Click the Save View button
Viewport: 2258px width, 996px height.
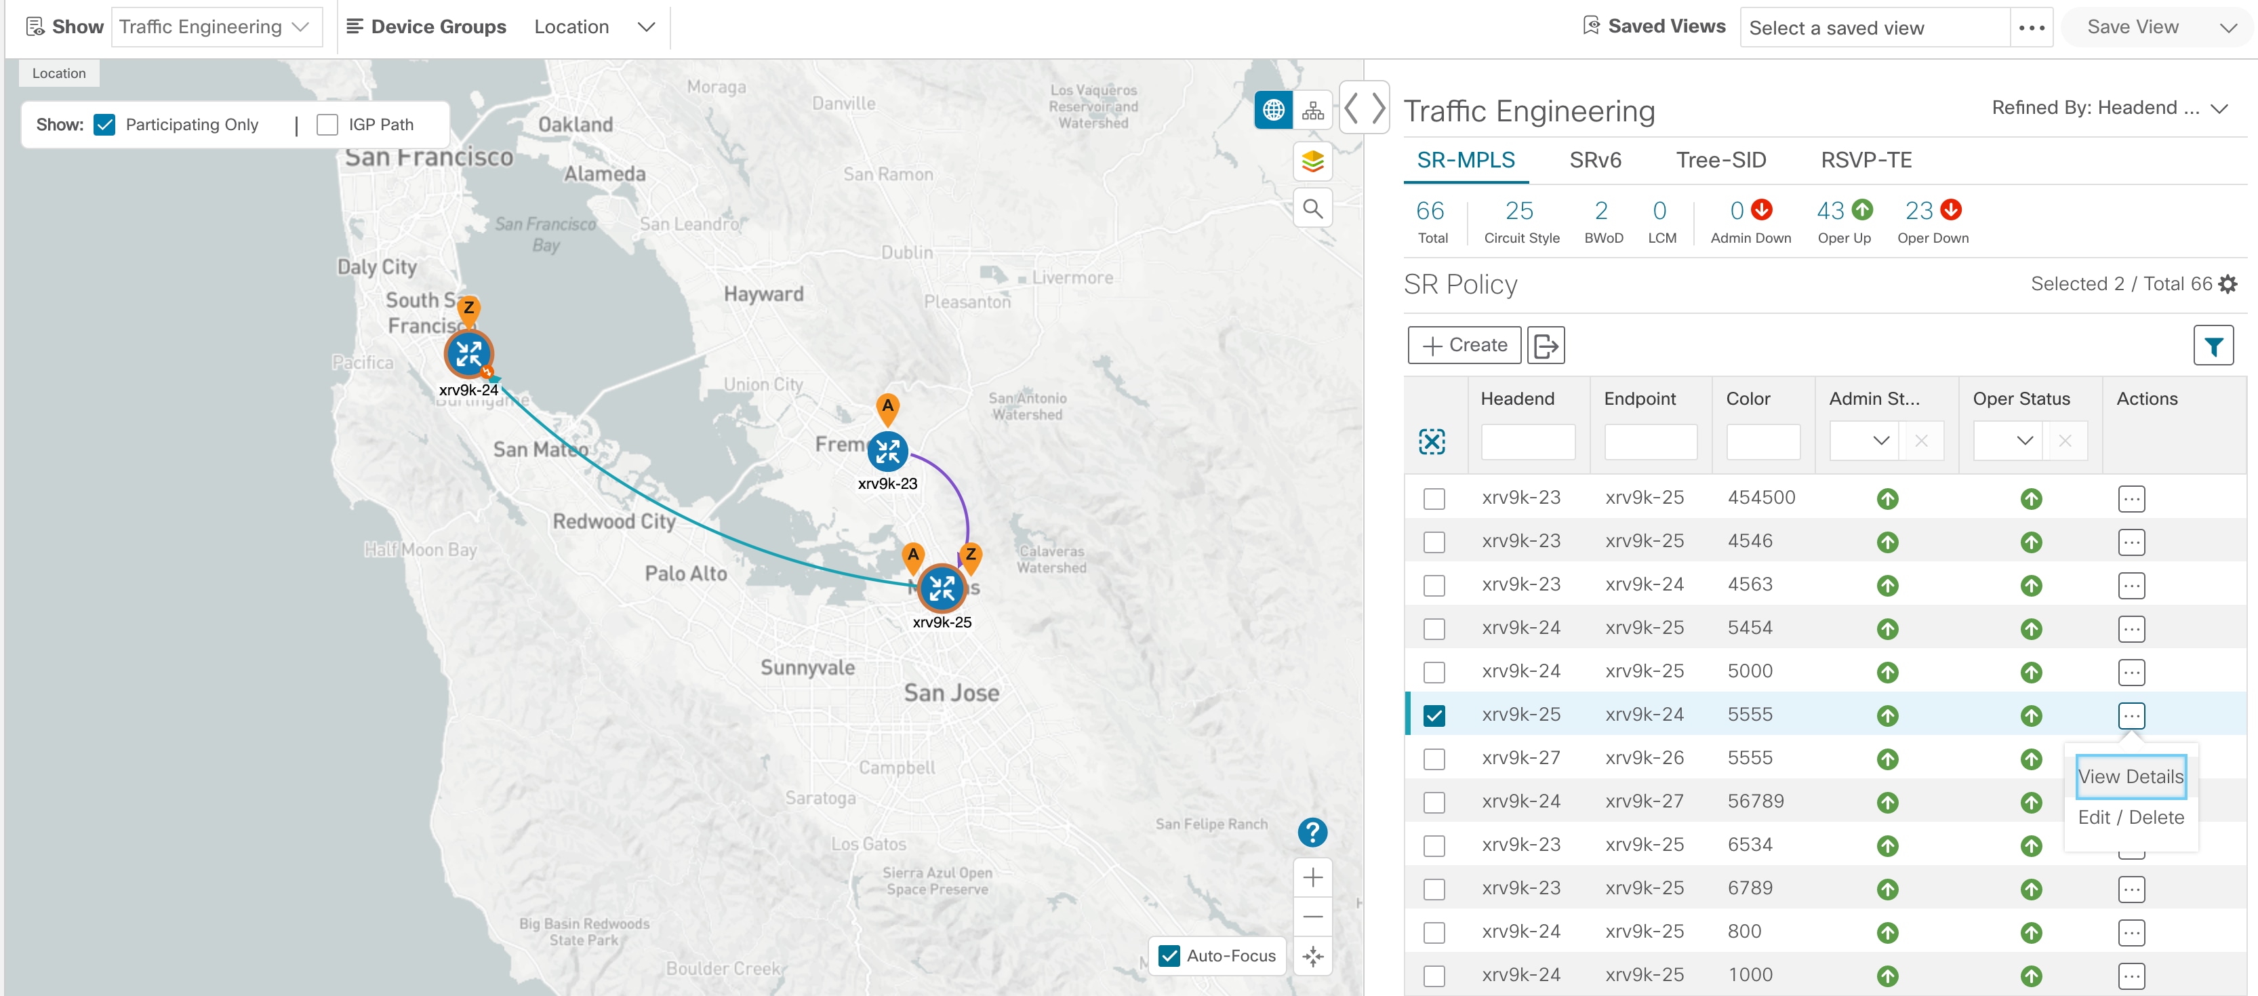(2132, 27)
